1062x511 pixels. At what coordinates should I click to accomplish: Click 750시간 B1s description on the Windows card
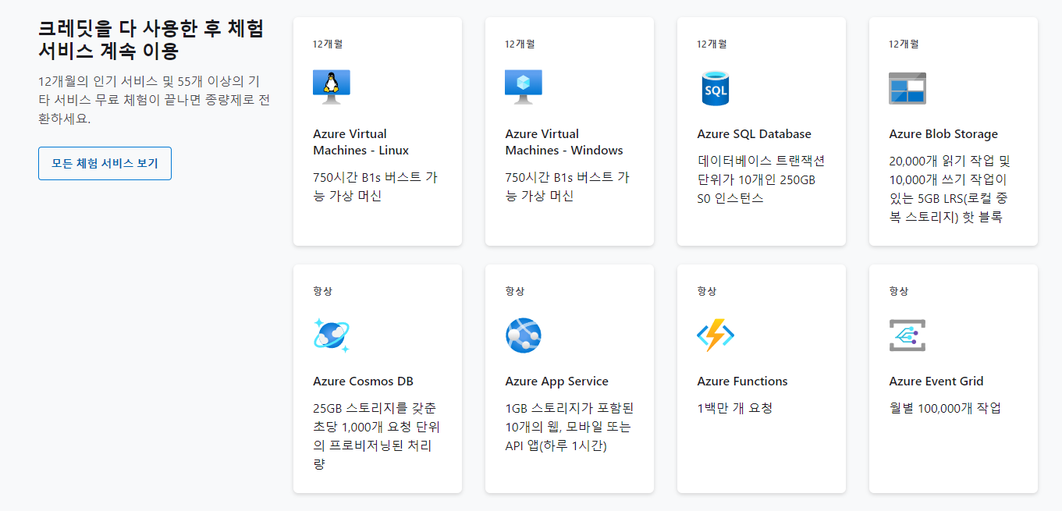567,186
